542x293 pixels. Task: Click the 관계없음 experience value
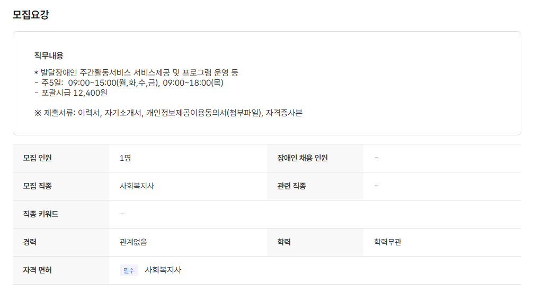134,242
